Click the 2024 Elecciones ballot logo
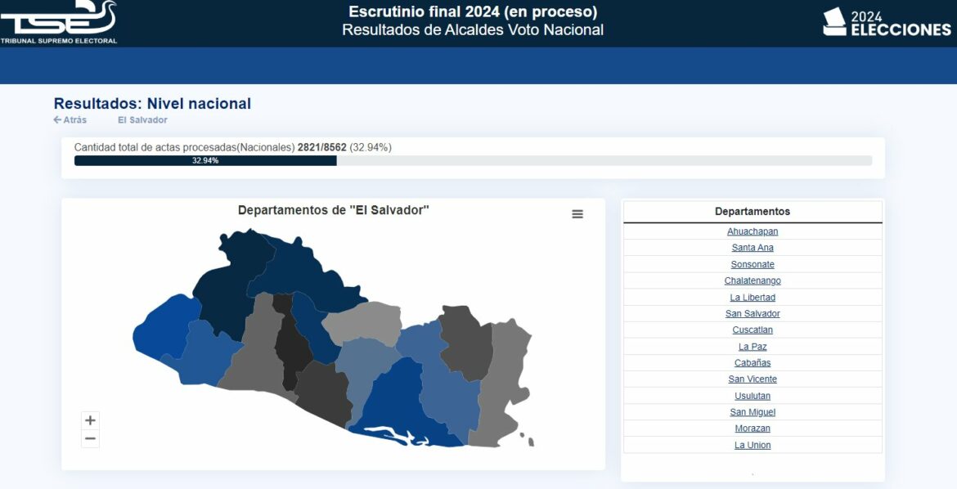The image size is (957, 489). 886,23
